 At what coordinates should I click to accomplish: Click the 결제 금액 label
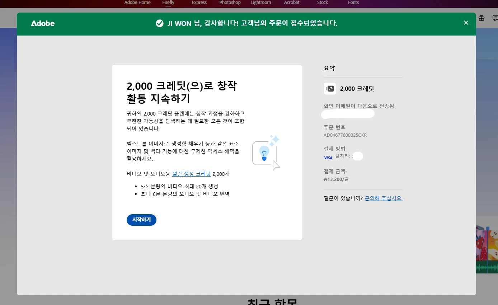(335, 171)
